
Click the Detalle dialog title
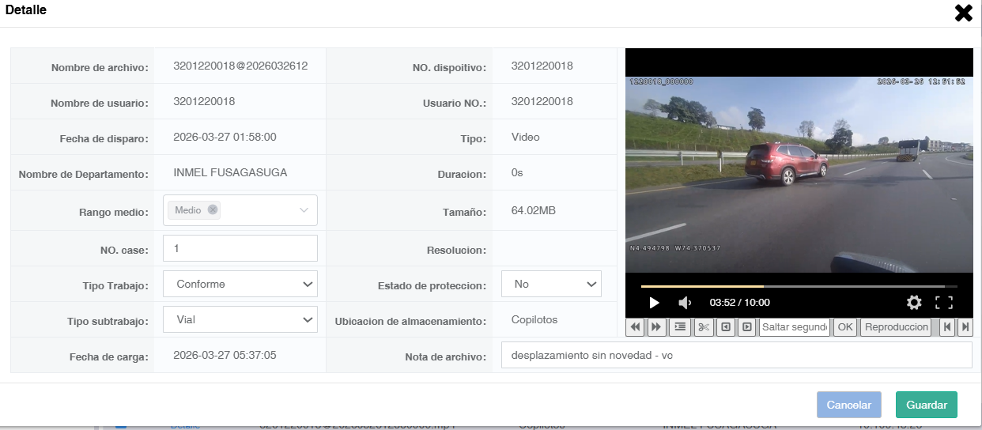pos(25,9)
